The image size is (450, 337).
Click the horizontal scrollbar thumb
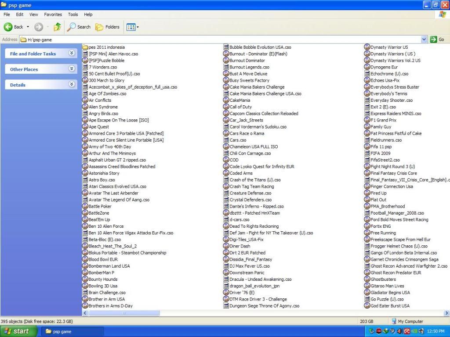(124, 313)
